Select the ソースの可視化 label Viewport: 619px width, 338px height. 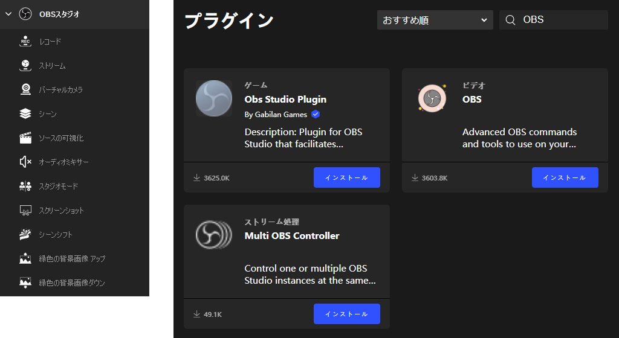pyautogui.click(x=61, y=138)
